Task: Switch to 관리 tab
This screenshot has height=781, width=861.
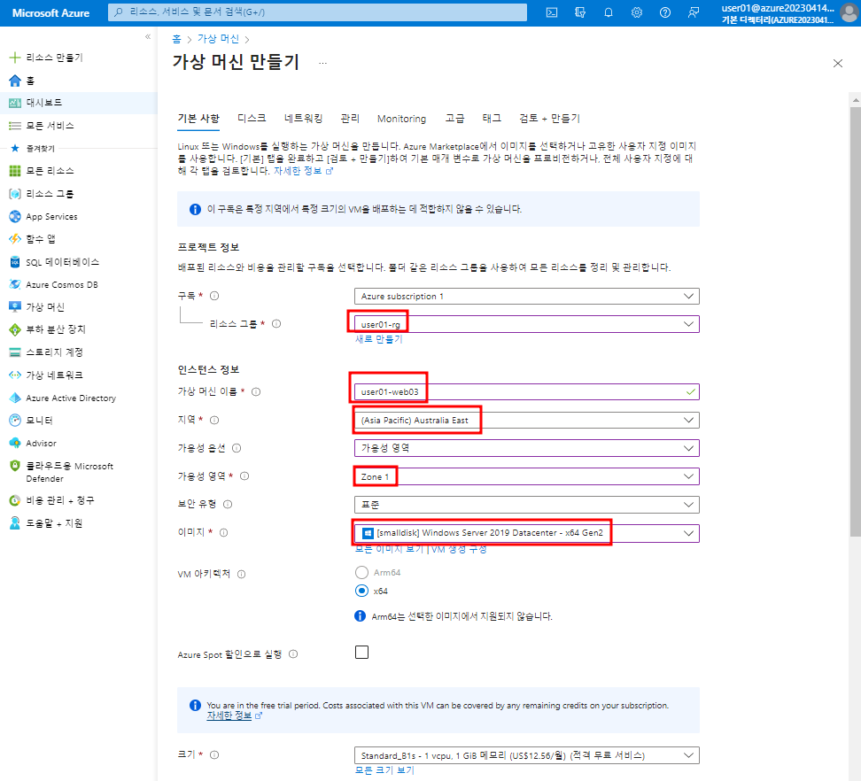Action: click(x=350, y=118)
